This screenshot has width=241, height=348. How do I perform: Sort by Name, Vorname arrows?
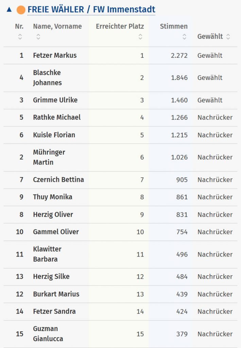38,36
